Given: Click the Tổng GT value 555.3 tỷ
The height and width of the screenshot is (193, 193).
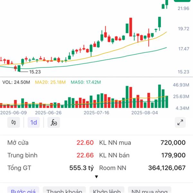Looking at the screenshot, I should tap(81, 168).
